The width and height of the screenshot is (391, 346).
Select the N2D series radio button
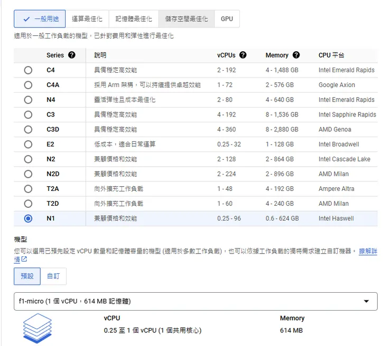coord(28,174)
